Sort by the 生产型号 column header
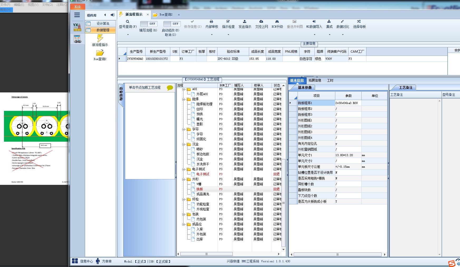This screenshot has width=460, height=267. click(x=136, y=52)
